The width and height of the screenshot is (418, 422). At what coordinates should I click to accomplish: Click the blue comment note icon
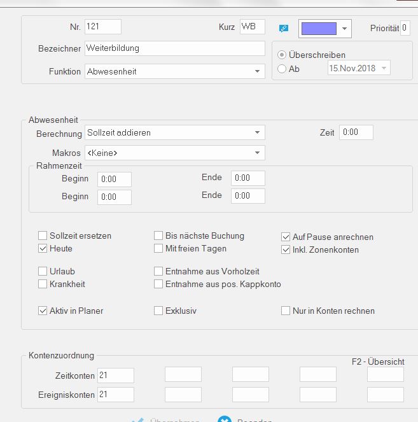(284, 29)
